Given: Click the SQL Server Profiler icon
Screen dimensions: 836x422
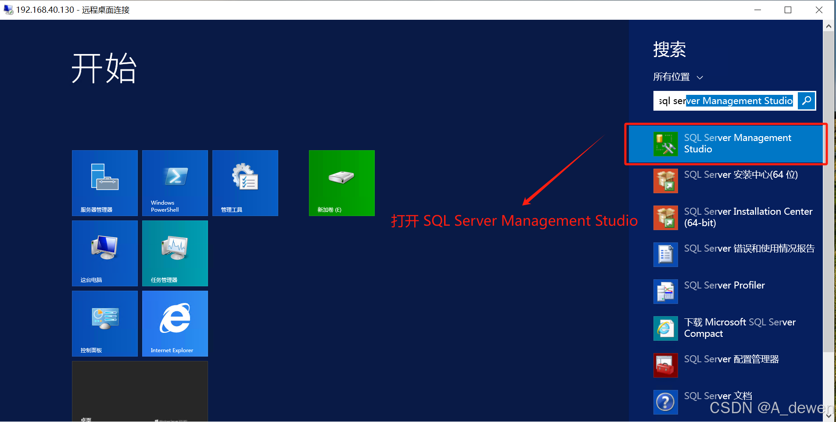Looking at the screenshot, I should point(666,292).
